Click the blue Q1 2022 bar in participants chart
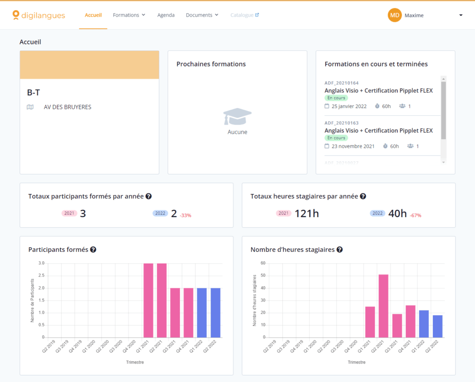The height and width of the screenshot is (382, 475). coord(202,313)
